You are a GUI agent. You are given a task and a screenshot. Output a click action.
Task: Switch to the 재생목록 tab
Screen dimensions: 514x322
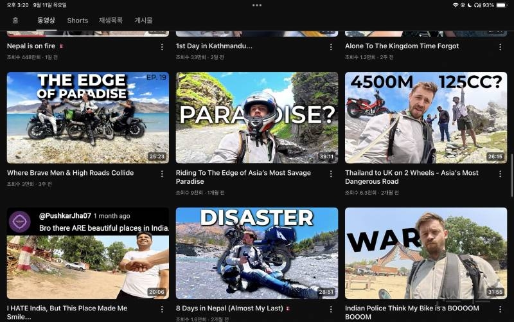coord(111,21)
